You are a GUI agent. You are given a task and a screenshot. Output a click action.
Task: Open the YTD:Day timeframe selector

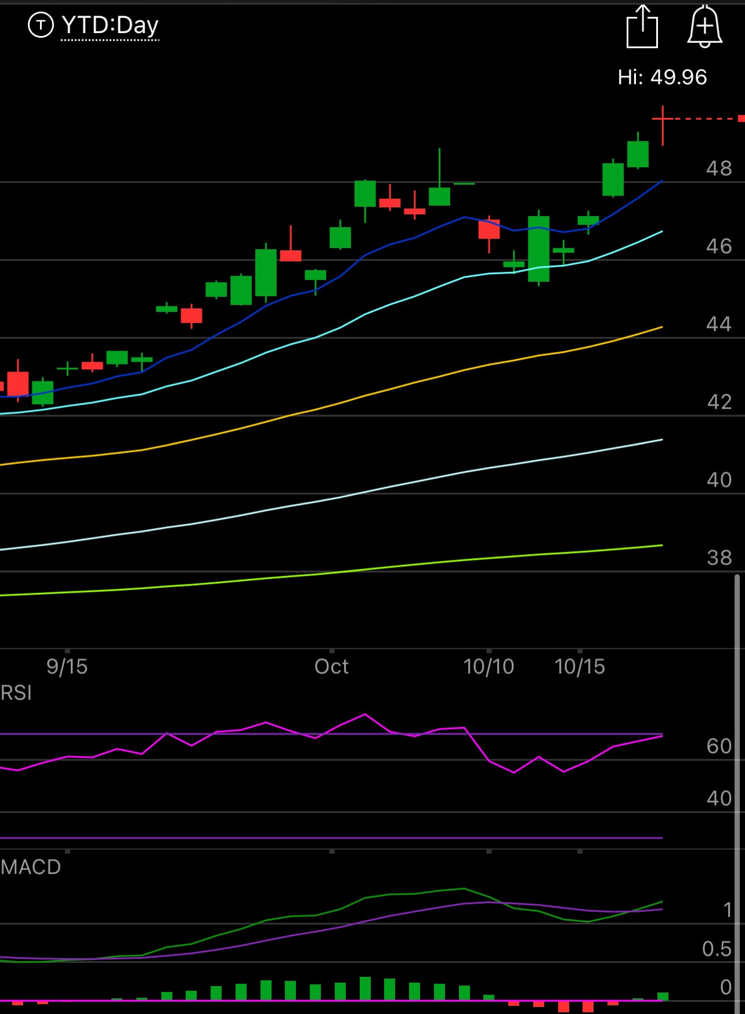(110, 26)
